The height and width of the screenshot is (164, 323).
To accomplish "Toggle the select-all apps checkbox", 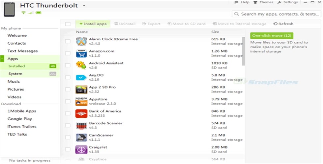I will tap(68, 24).
